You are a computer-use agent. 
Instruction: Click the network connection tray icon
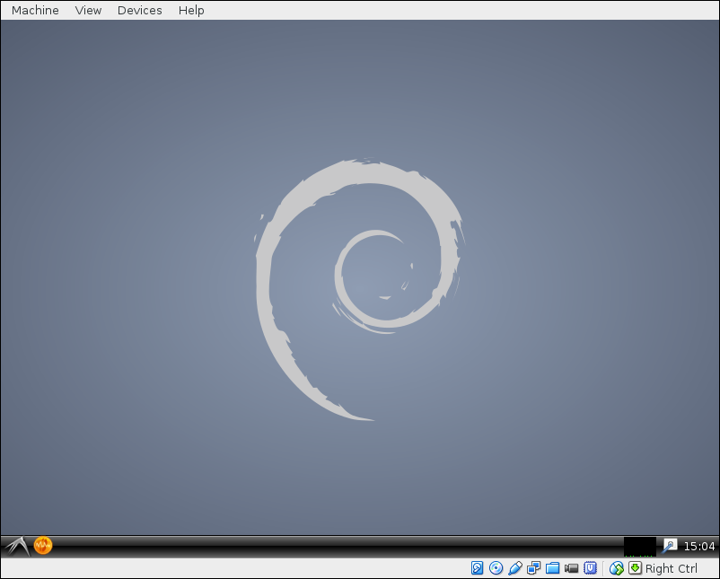pyautogui.click(x=670, y=546)
